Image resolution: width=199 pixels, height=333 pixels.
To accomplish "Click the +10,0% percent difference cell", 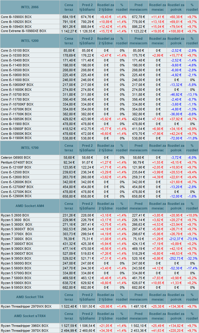I will click(192, 215).
